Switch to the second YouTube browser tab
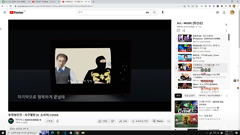This screenshot has height=135, width=240. coord(46,2)
